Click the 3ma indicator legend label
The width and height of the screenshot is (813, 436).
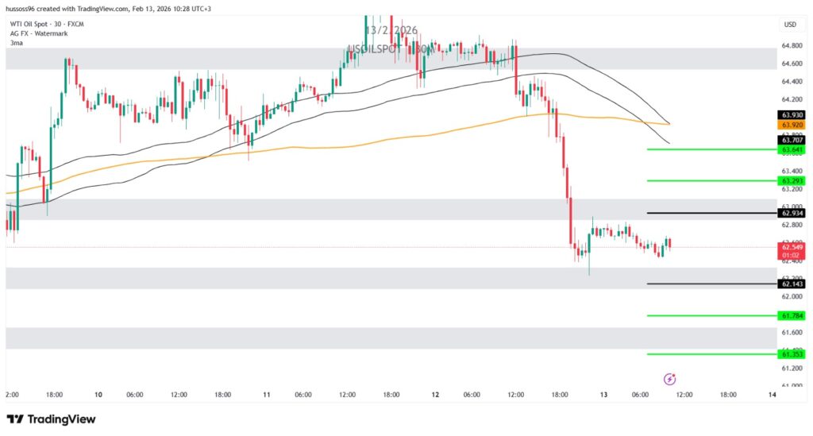click(x=15, y=43)
